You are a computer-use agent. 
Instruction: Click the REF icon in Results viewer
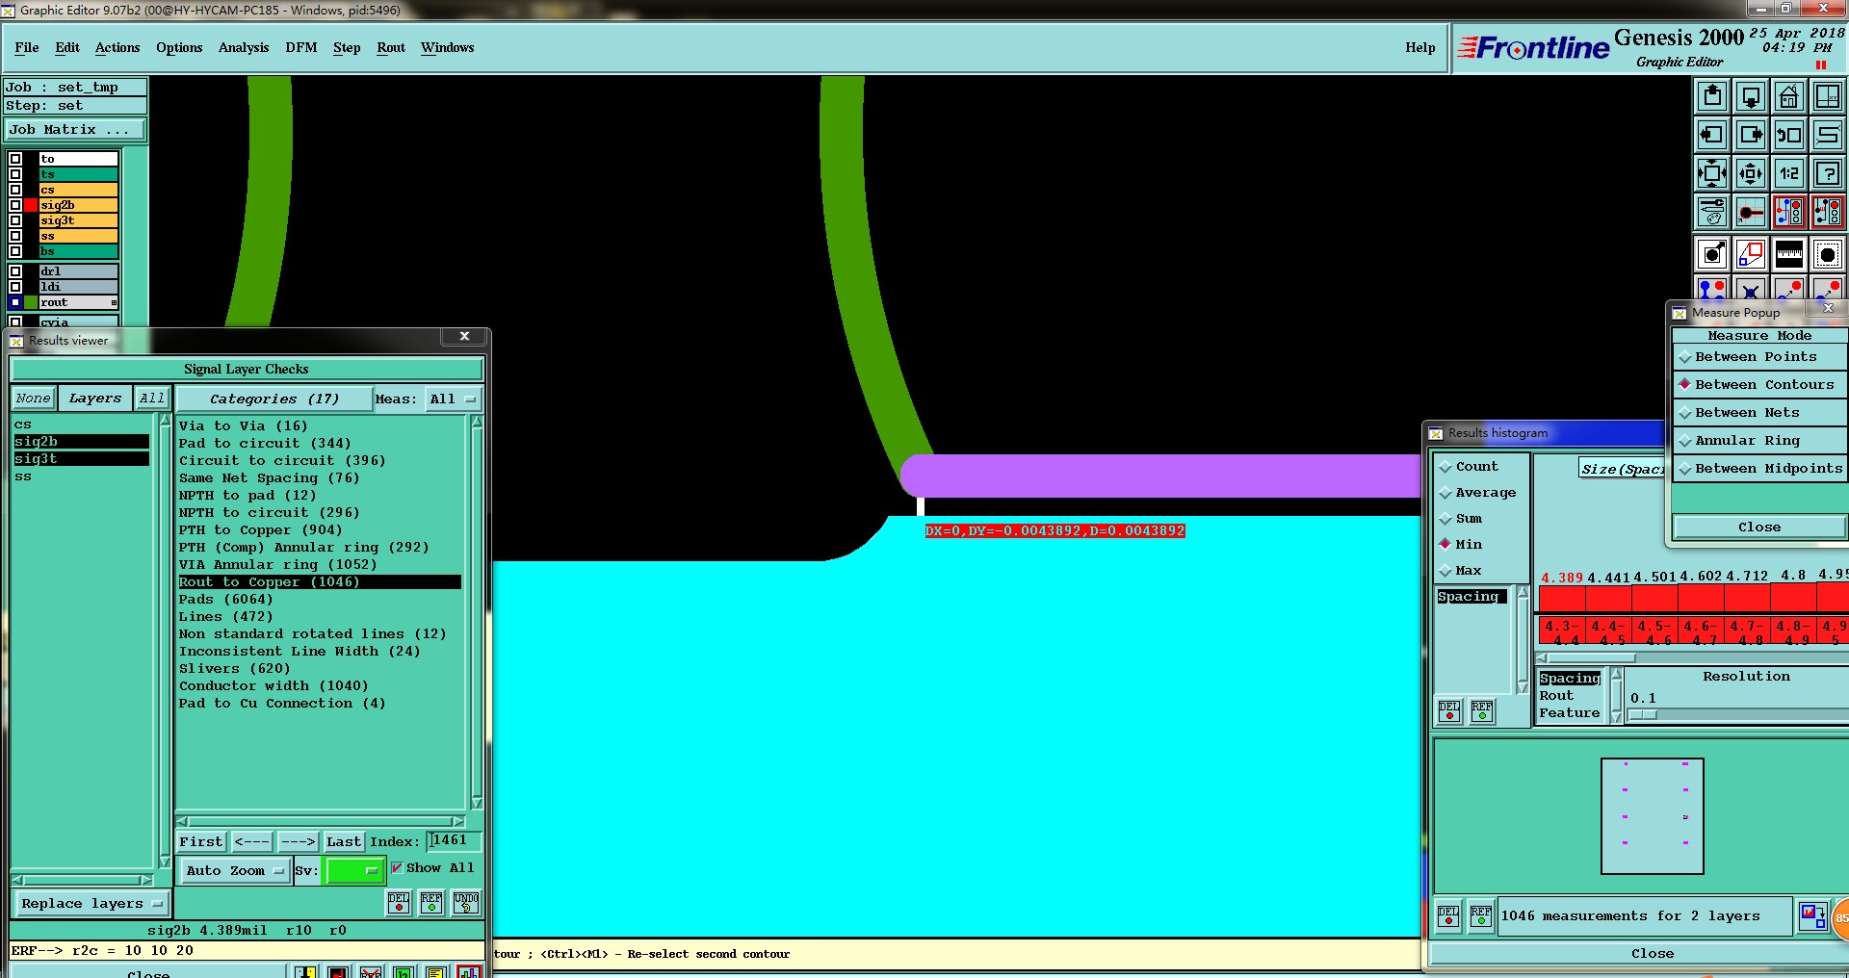431,903
